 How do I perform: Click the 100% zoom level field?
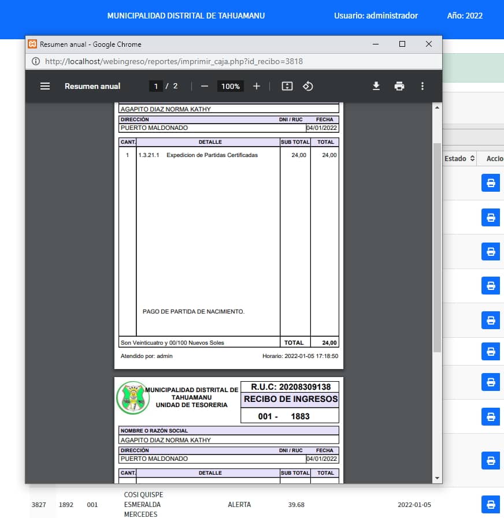pos(230,86)
